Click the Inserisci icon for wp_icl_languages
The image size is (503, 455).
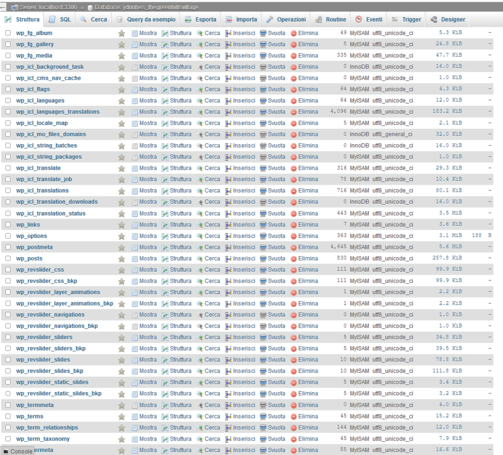[x=228, y=101]
